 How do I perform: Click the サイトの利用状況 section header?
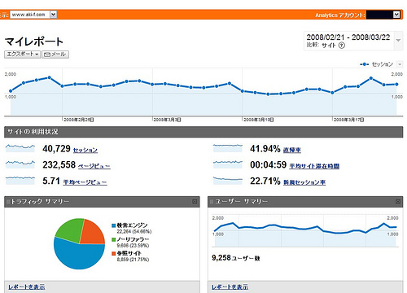click(x=203, y=132)
